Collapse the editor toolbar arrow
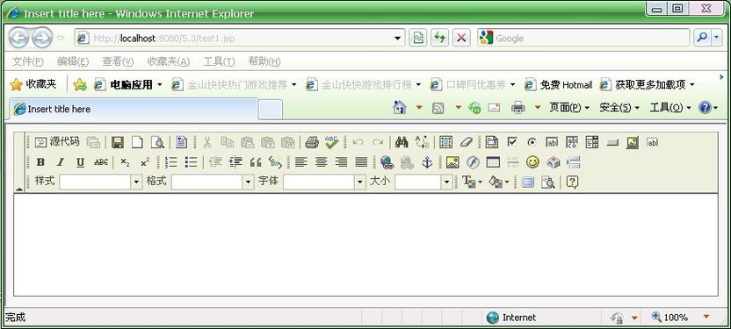 (19, 189)
